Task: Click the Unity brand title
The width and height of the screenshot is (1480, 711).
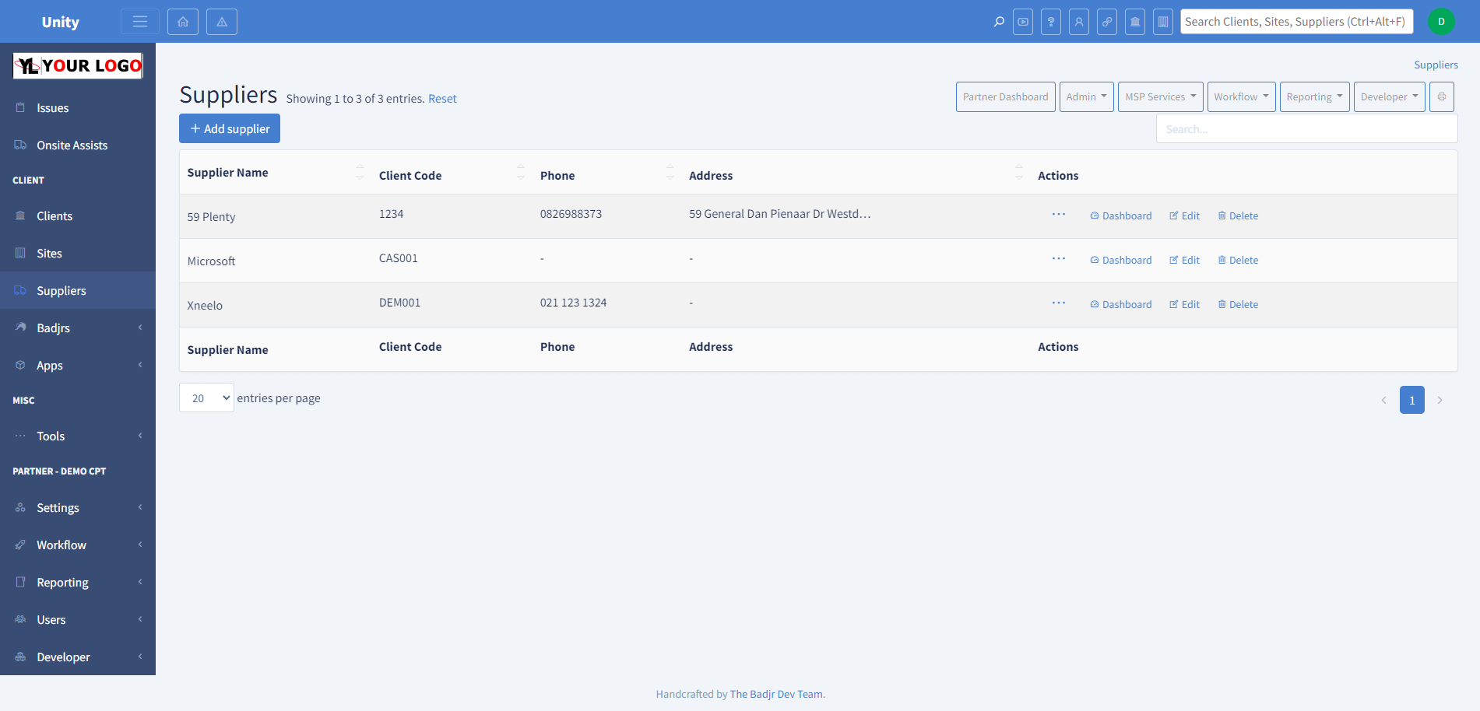Action: coord(61,22)
